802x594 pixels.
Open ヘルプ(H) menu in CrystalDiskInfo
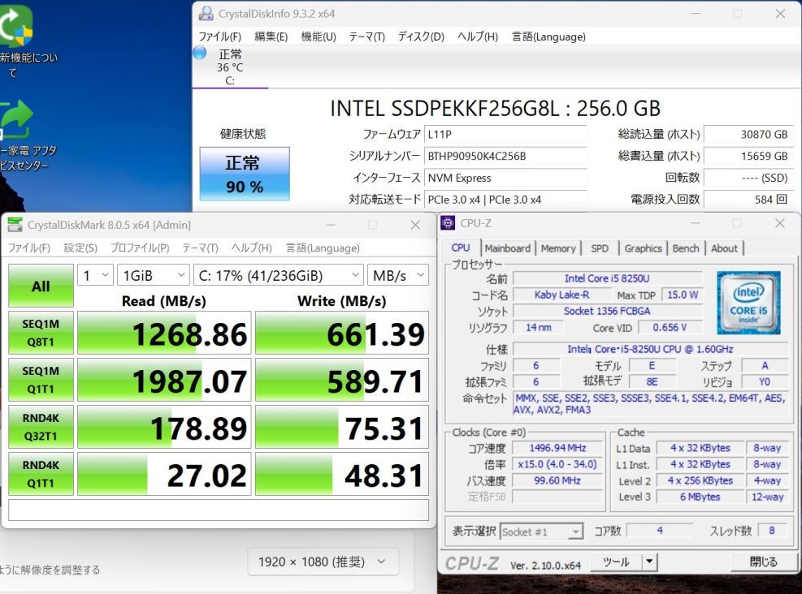(478, 37)
